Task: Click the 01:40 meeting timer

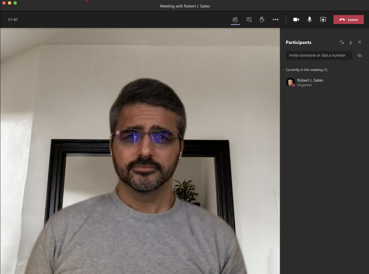Action: click(x=13, y=19)
